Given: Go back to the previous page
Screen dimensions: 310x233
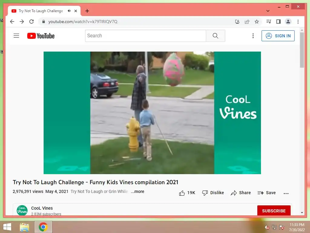Looking at the screenshot, I should coord(12,22).
